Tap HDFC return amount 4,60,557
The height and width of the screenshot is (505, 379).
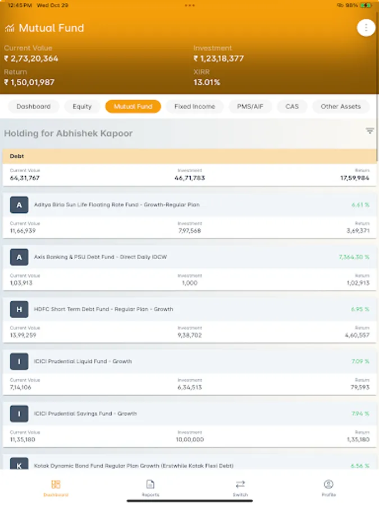click(x=357, y=336)
